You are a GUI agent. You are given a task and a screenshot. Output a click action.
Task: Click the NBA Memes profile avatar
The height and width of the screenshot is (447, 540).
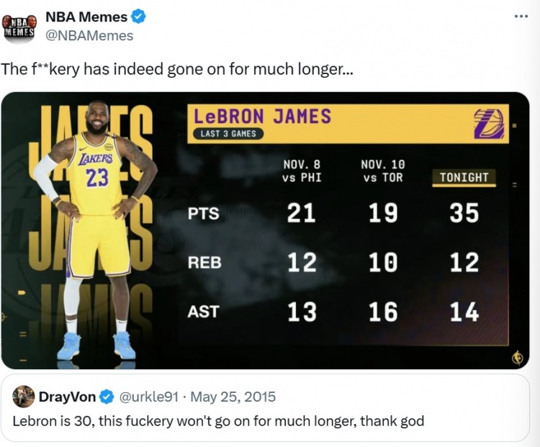point(20,27)
